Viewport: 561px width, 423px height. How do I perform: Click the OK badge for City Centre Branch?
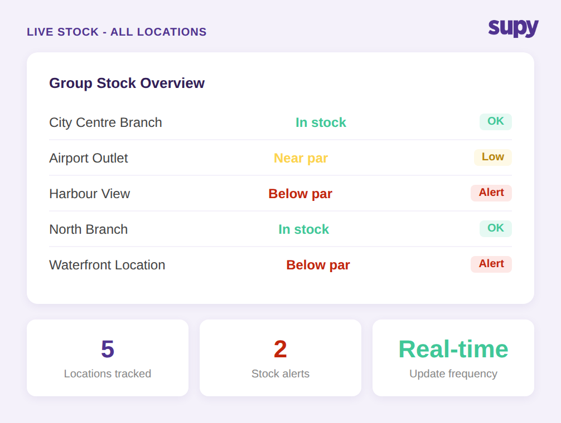click(496, 121)
